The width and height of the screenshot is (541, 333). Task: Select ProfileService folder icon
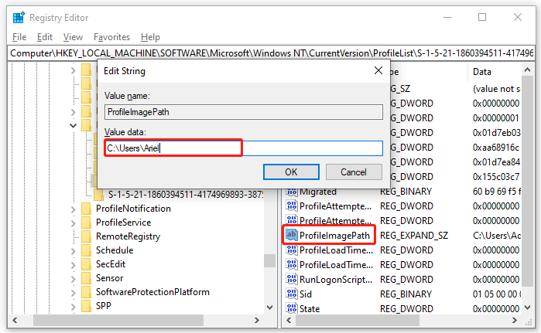pyautogui.click(x=86, y=223)
